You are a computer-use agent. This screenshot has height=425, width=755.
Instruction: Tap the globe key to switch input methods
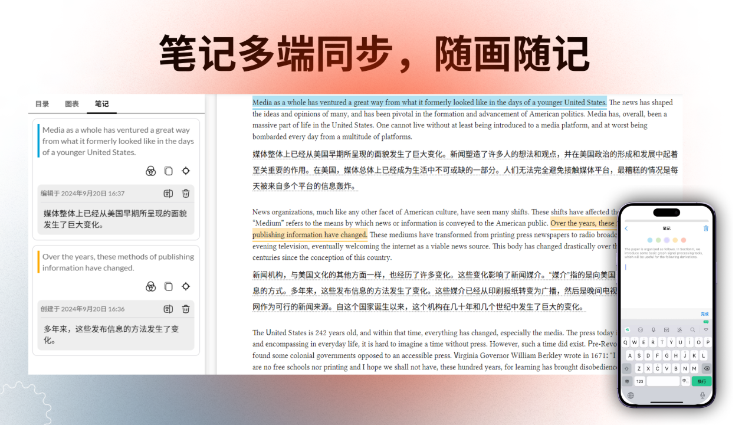(631, 395)
